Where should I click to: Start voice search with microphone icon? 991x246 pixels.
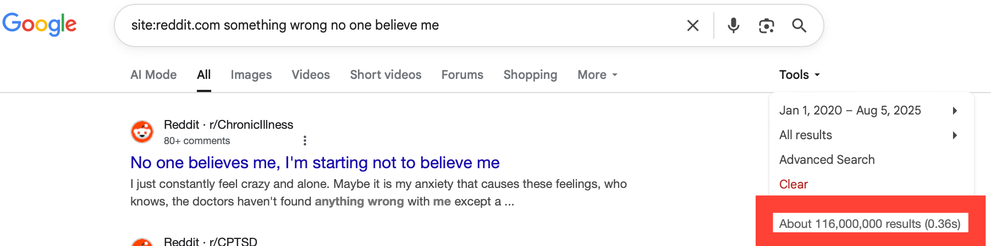(x=733, y=25)
